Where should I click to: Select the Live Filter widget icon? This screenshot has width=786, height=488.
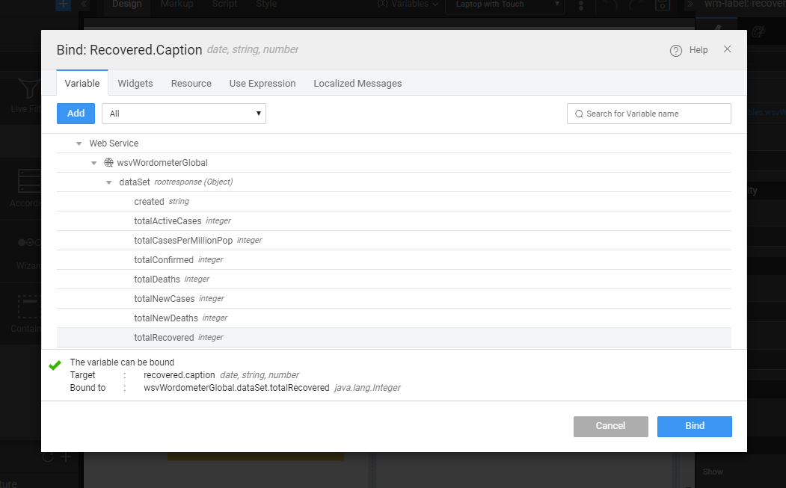coord(29,90)
